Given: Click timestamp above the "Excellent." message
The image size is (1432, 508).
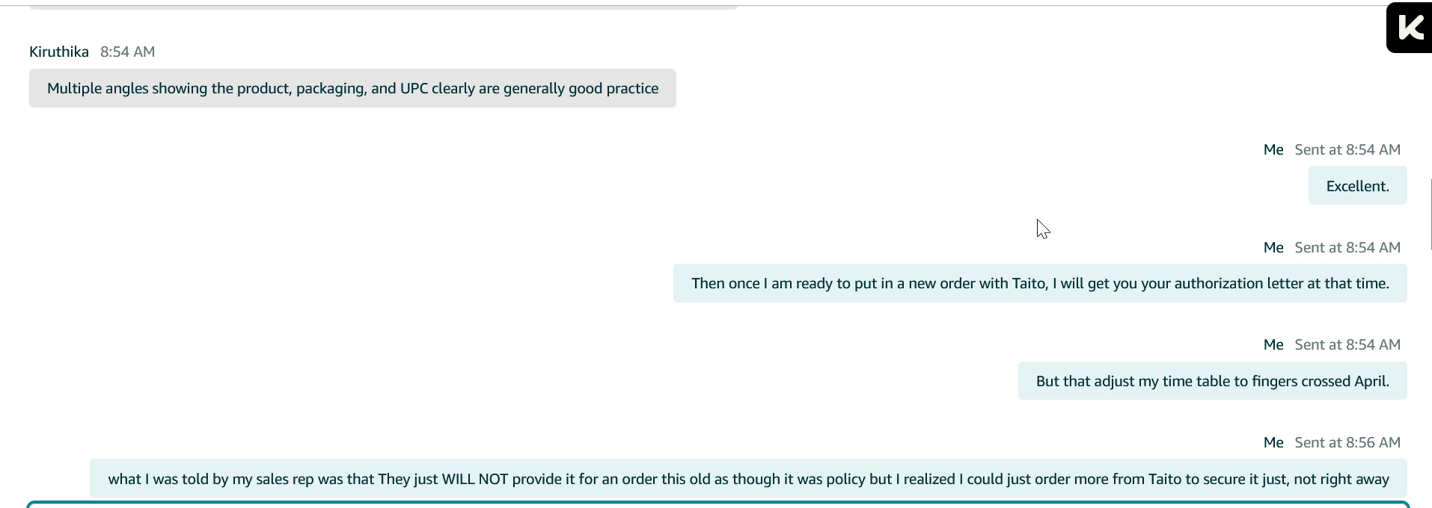Looking at the screenshot, I should (1347, 149).
